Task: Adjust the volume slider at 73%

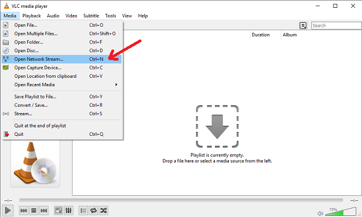Action: 340,211
